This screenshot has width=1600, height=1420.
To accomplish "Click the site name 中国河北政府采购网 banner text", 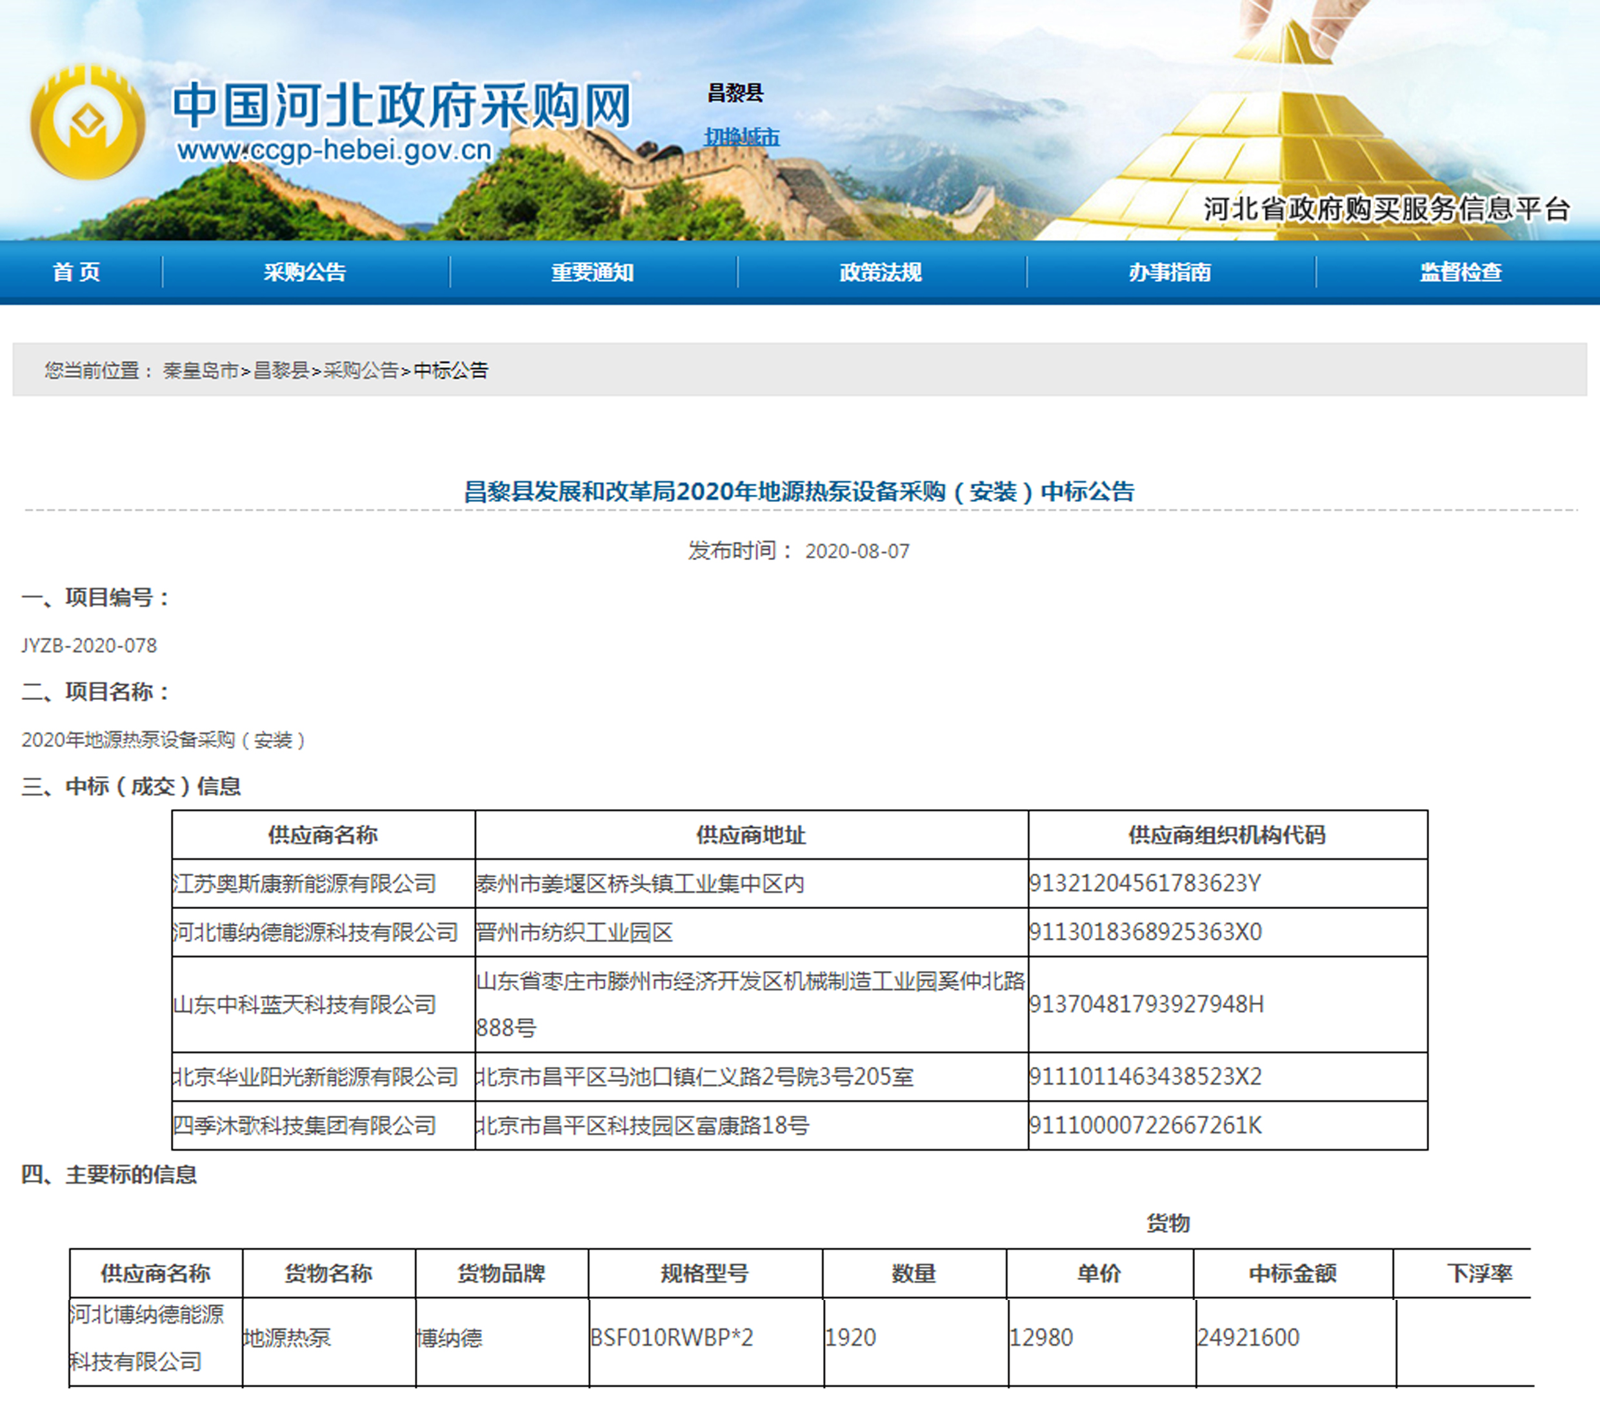I will pyautogui.click(x=401, y=106).
